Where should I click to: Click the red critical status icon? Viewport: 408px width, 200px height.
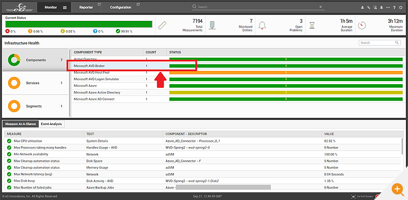pos(7,31)
